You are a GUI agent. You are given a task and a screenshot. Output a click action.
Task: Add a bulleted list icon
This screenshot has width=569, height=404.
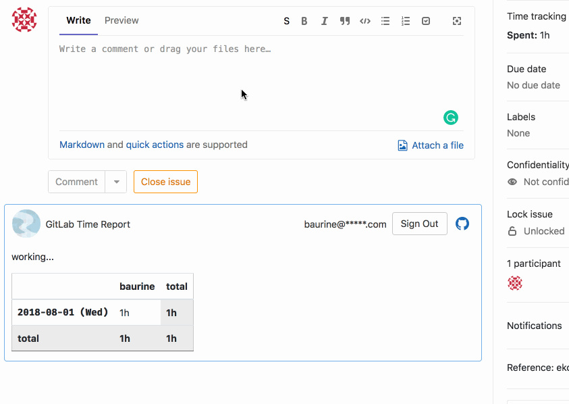[385, 21]
